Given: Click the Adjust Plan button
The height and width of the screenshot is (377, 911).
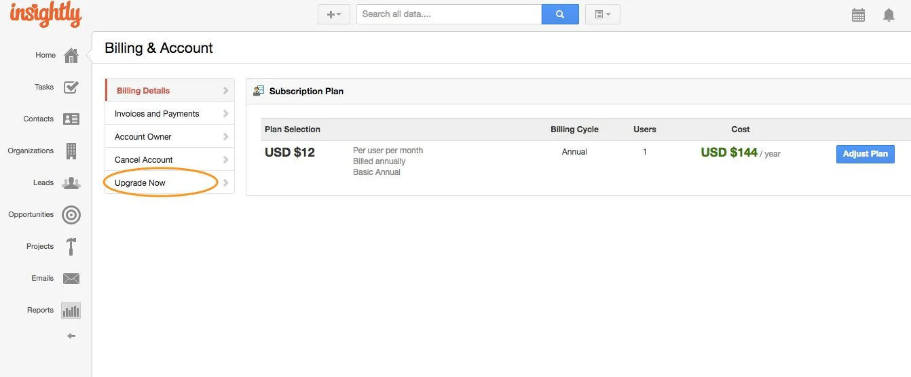Looking at the screenshot, I should pos(865,154).
